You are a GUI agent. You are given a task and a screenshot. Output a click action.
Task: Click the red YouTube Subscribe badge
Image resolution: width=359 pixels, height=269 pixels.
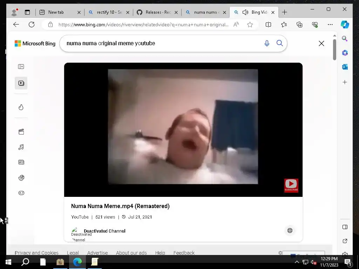point(291,186)
